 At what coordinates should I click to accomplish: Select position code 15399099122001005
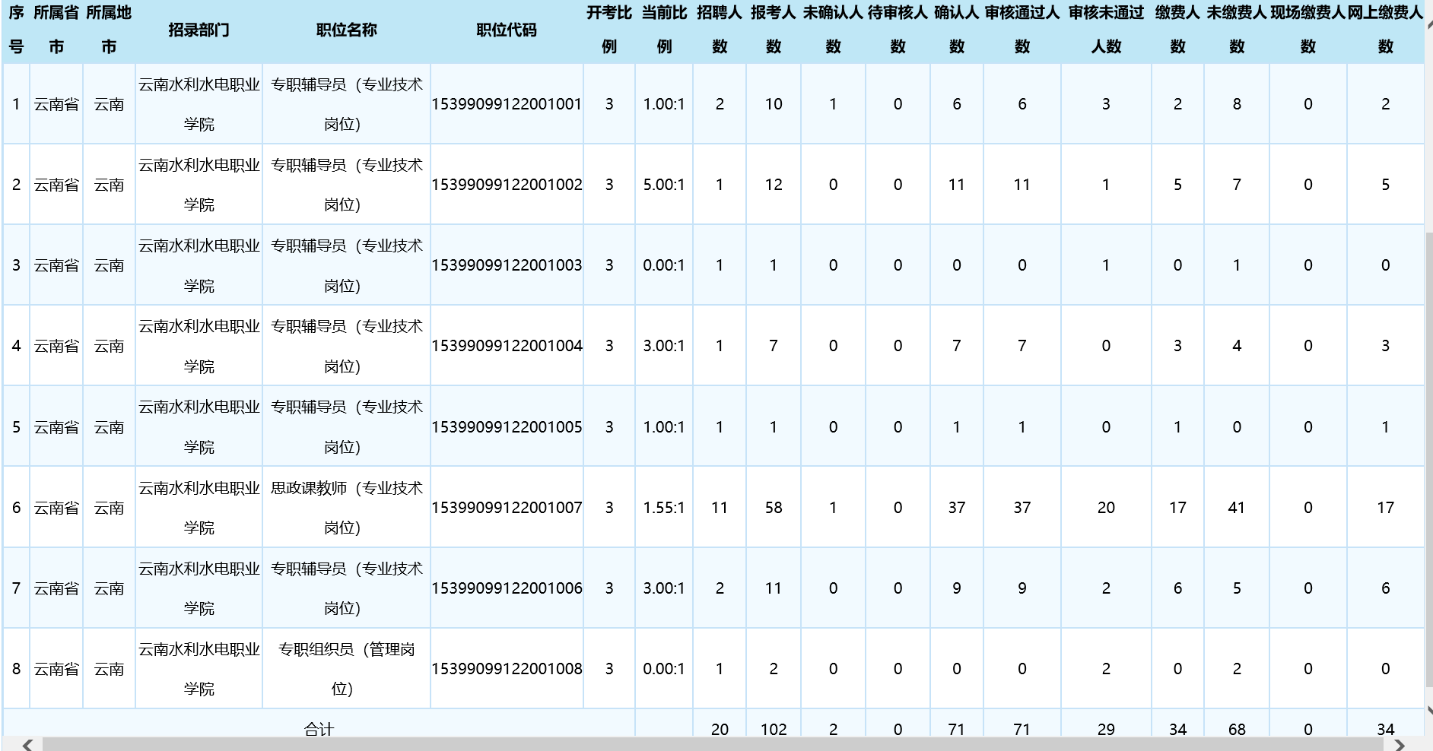pos(507,427)
